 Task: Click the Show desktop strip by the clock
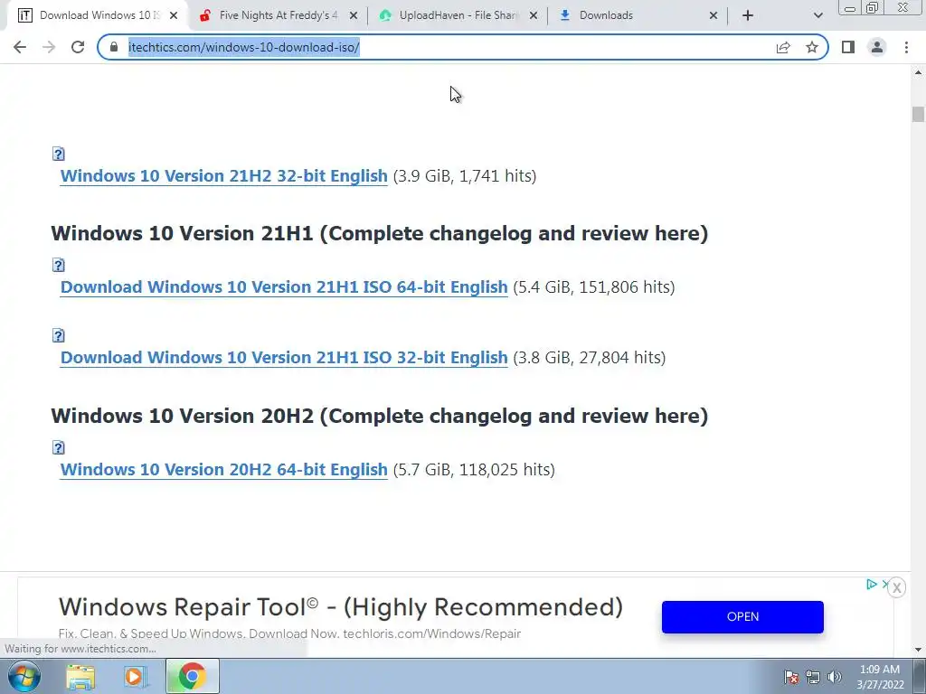point(920,676)
